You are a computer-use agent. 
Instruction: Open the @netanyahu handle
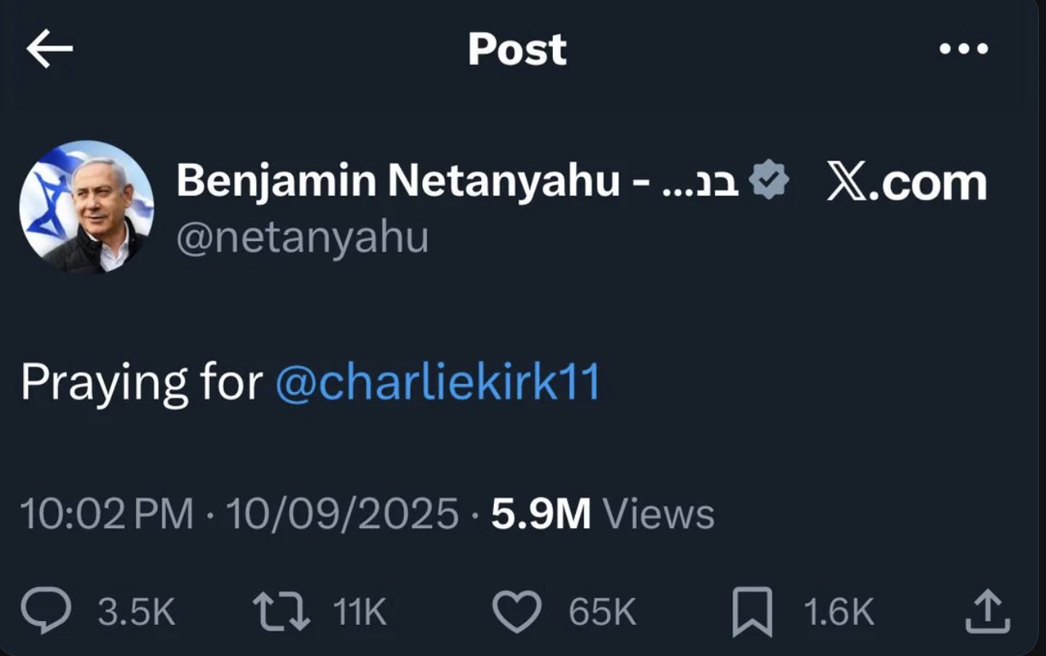point(302,238)
